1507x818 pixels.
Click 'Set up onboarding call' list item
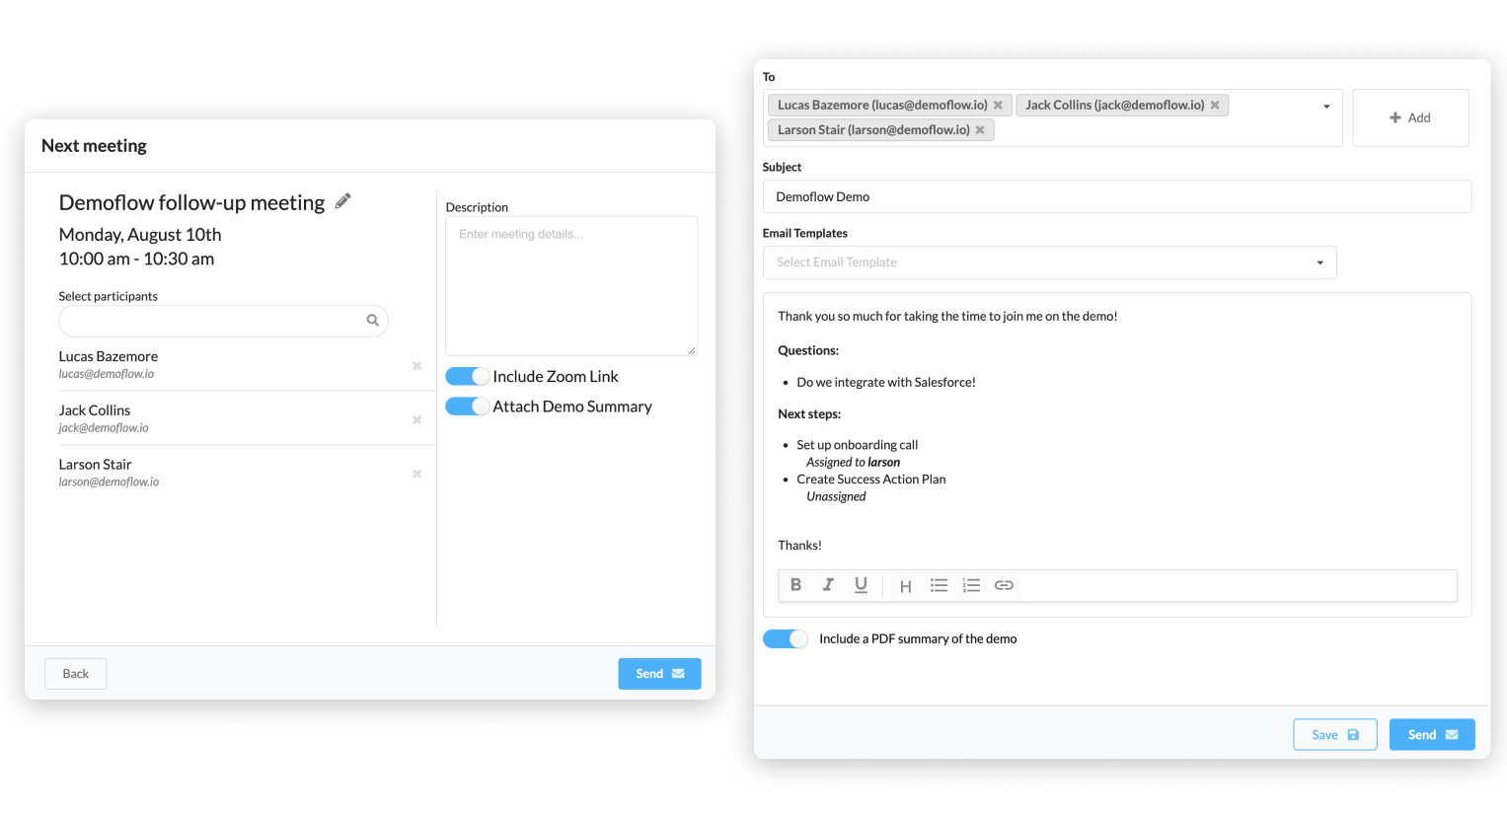point(858,445)
